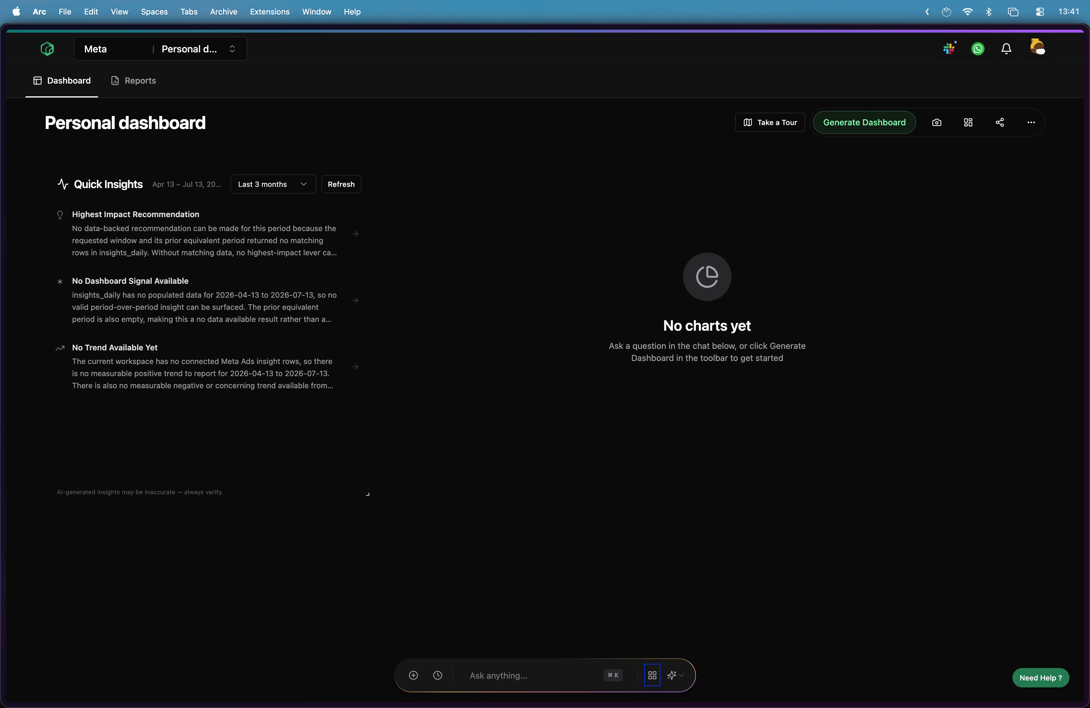This screenshot has width=1090, height=708.
Task: Share the dashboard via share icon
Action: coord(1000,122)
